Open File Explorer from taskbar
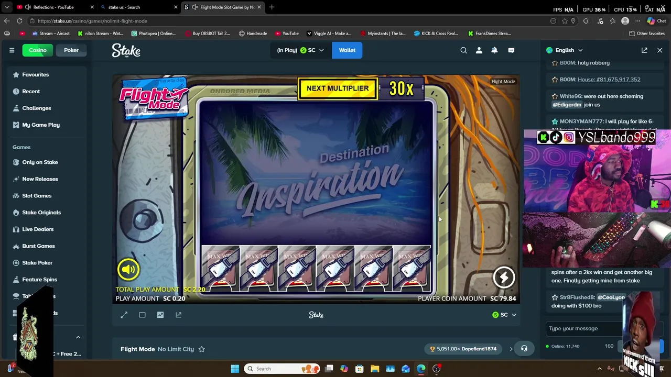The image size is (671, 377). click(375, 369)
